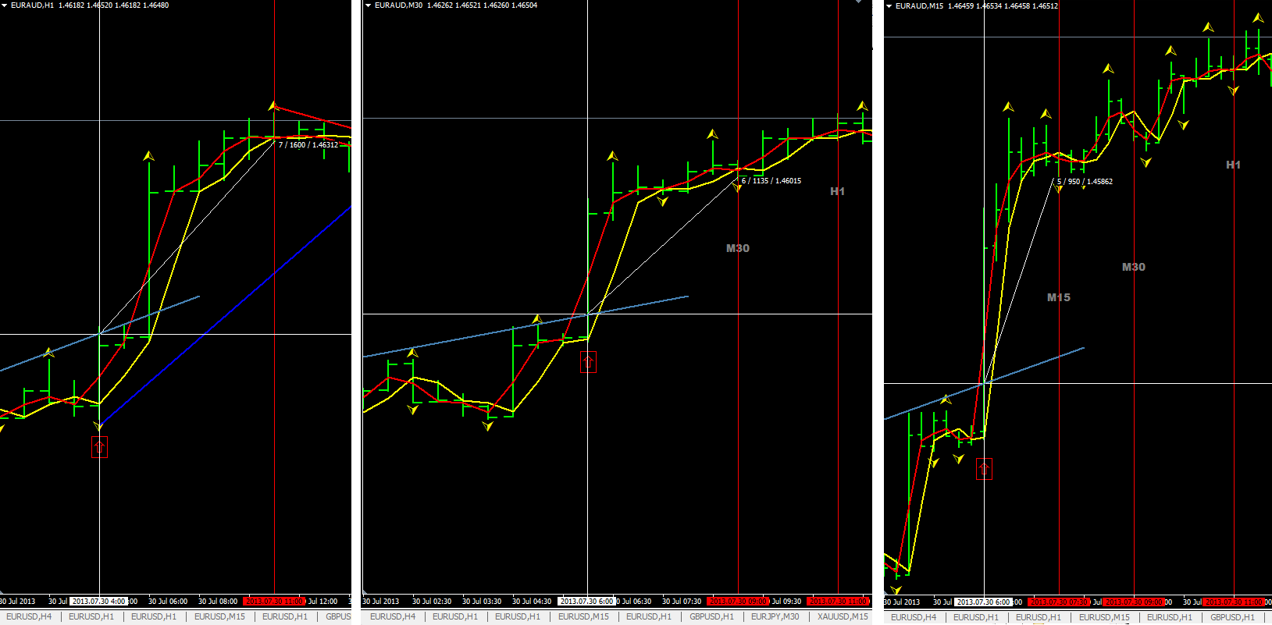Select the '6 / 1135 / 1.46015' trendline label
Screen dimensions: 1272x625
pos(771,181)
